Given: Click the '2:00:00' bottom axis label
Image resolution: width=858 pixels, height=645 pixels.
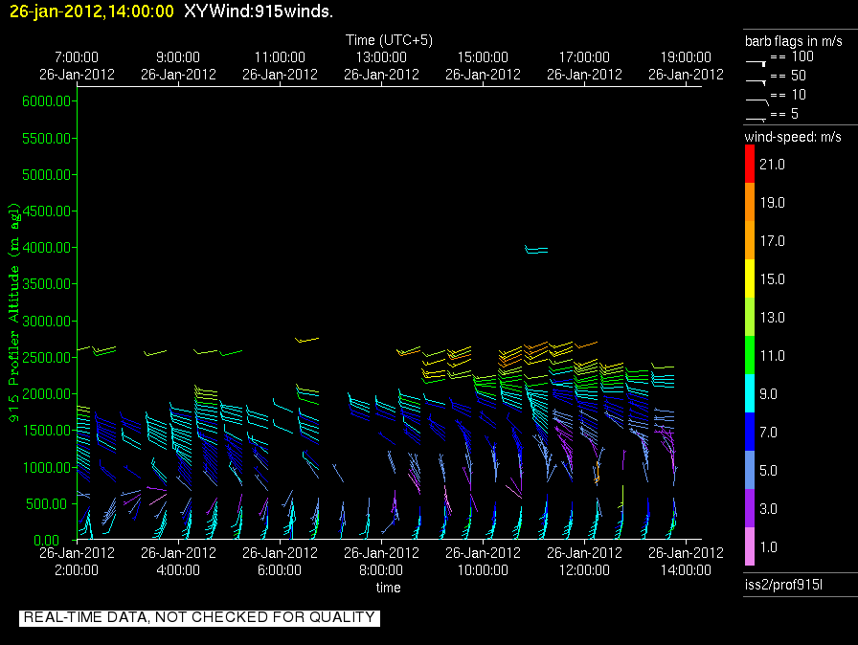Looking at the screenshot, I should click(x=77, y=570).
